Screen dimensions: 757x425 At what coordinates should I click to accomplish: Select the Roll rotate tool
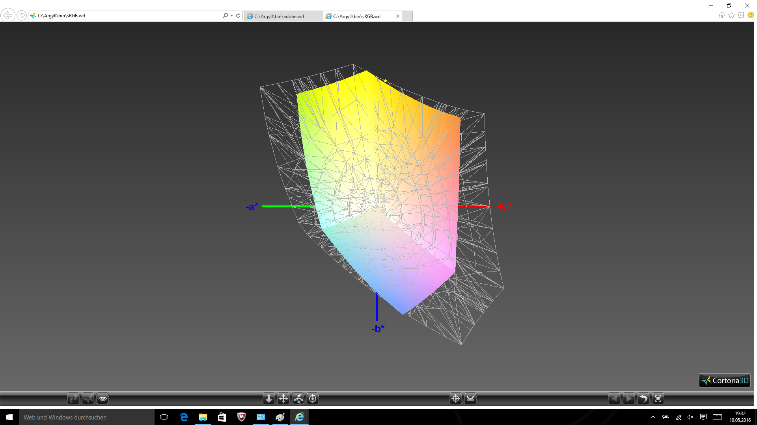click(313, 399)
